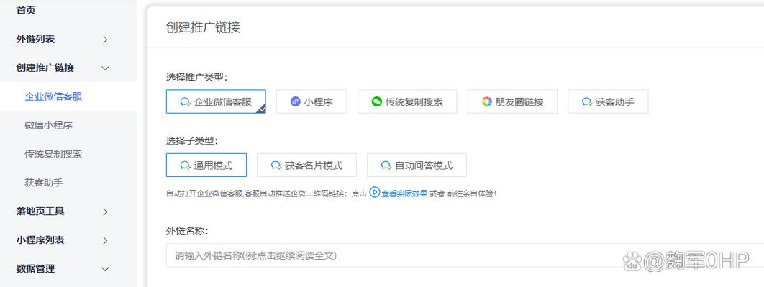Choose 传统复制搜索 promotion type
The height and width of the screenshot is (287, 764).
pos(407,101)
